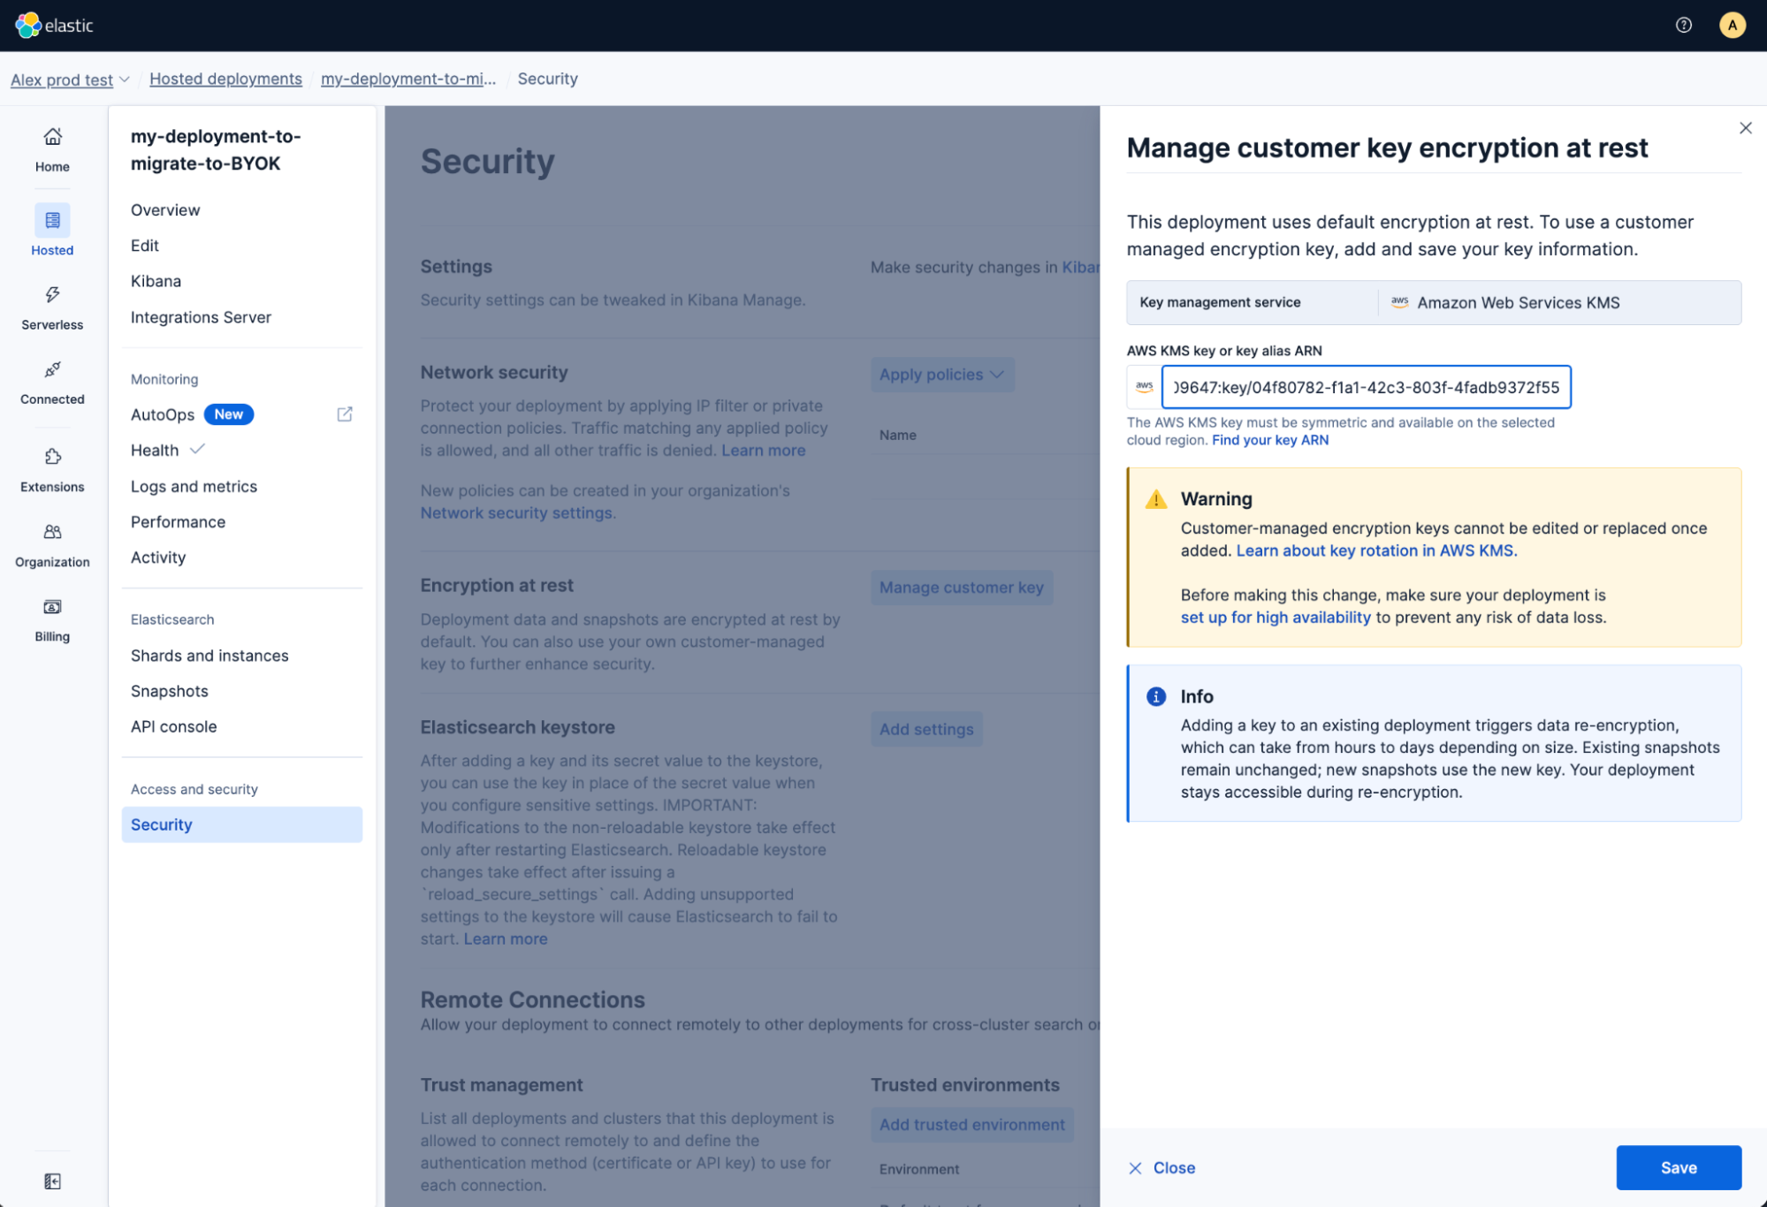Open Connected from the sidebar
This screenshot has height=1207, width=1767.
click(x=52, y=383)
